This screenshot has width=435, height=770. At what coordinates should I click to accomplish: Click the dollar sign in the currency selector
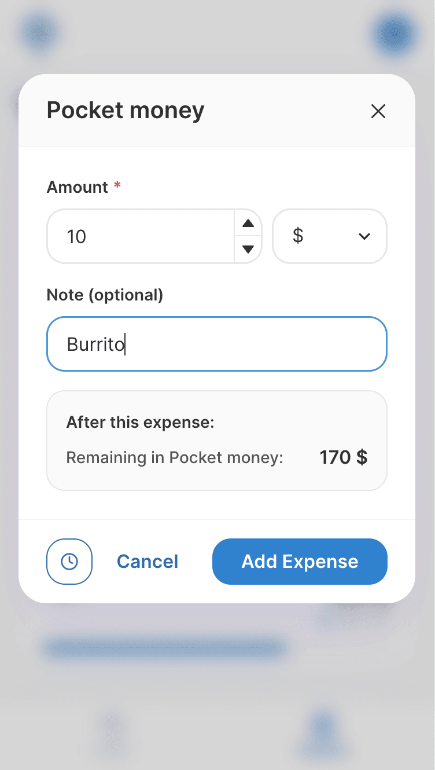coord(297,236)
